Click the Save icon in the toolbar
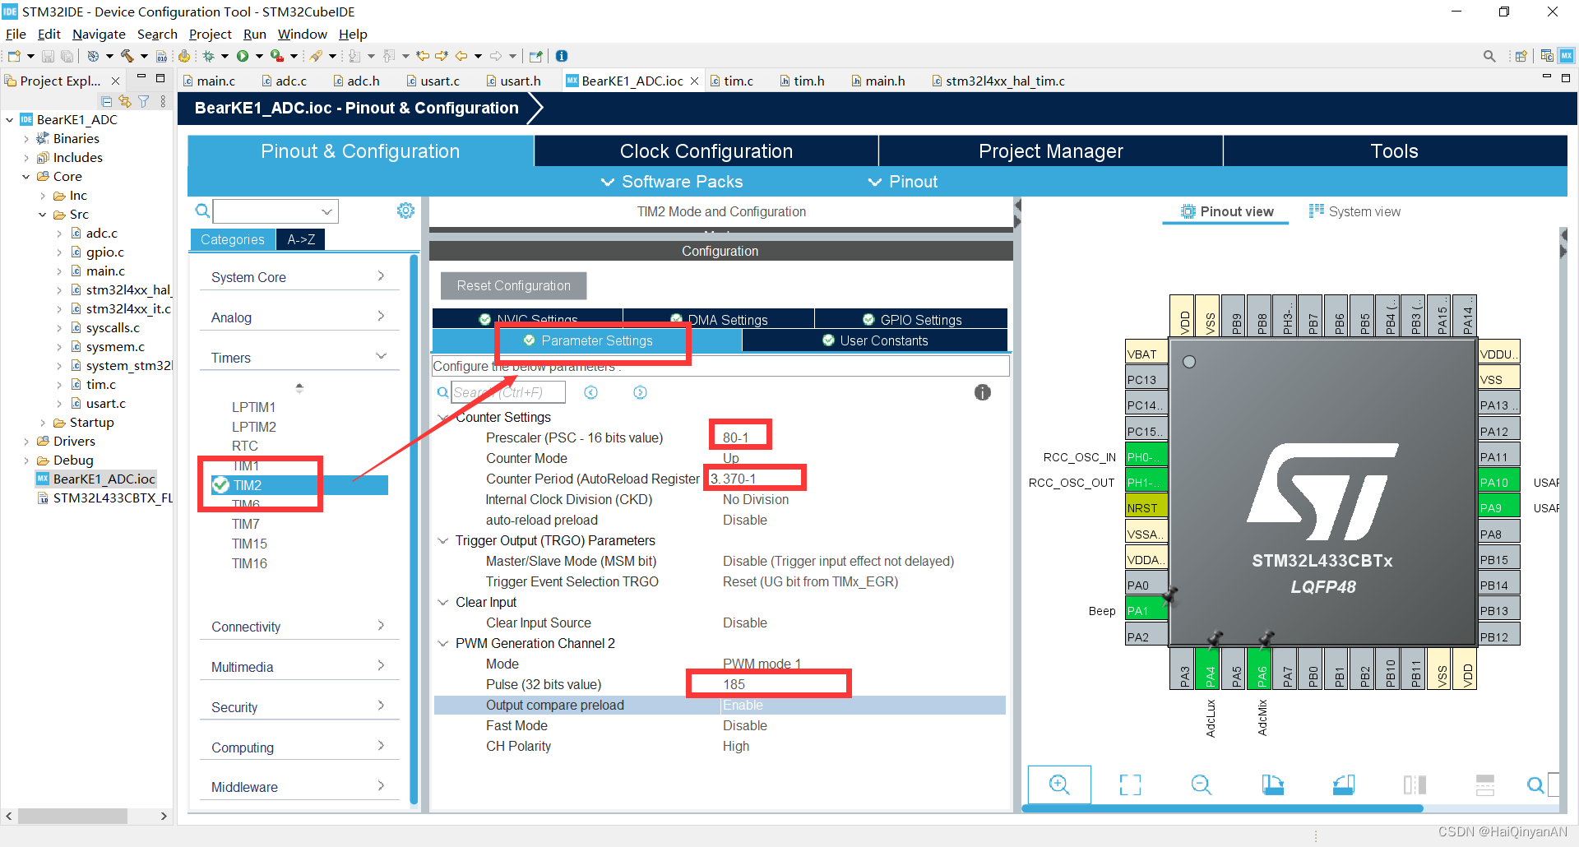This screenshot has width=1579, height=847. (x=48, y=56)
